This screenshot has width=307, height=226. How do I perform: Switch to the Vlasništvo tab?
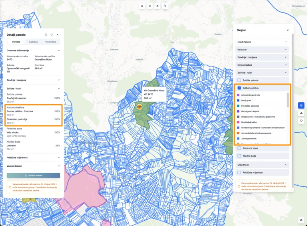pyautogui.click(x=50, y=42)
